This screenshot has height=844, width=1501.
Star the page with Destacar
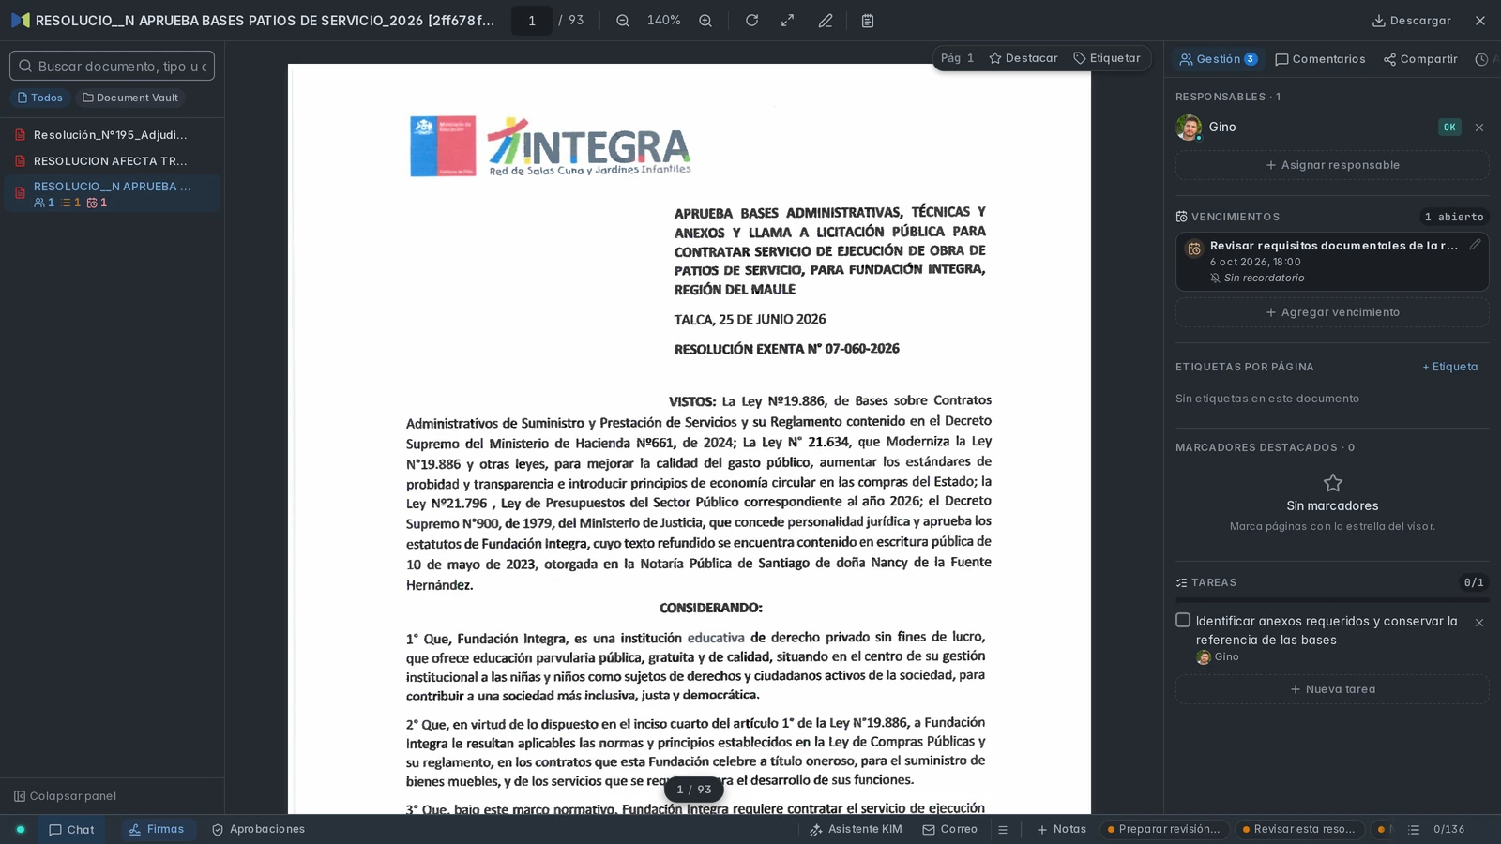click(x=1023, y=58)
